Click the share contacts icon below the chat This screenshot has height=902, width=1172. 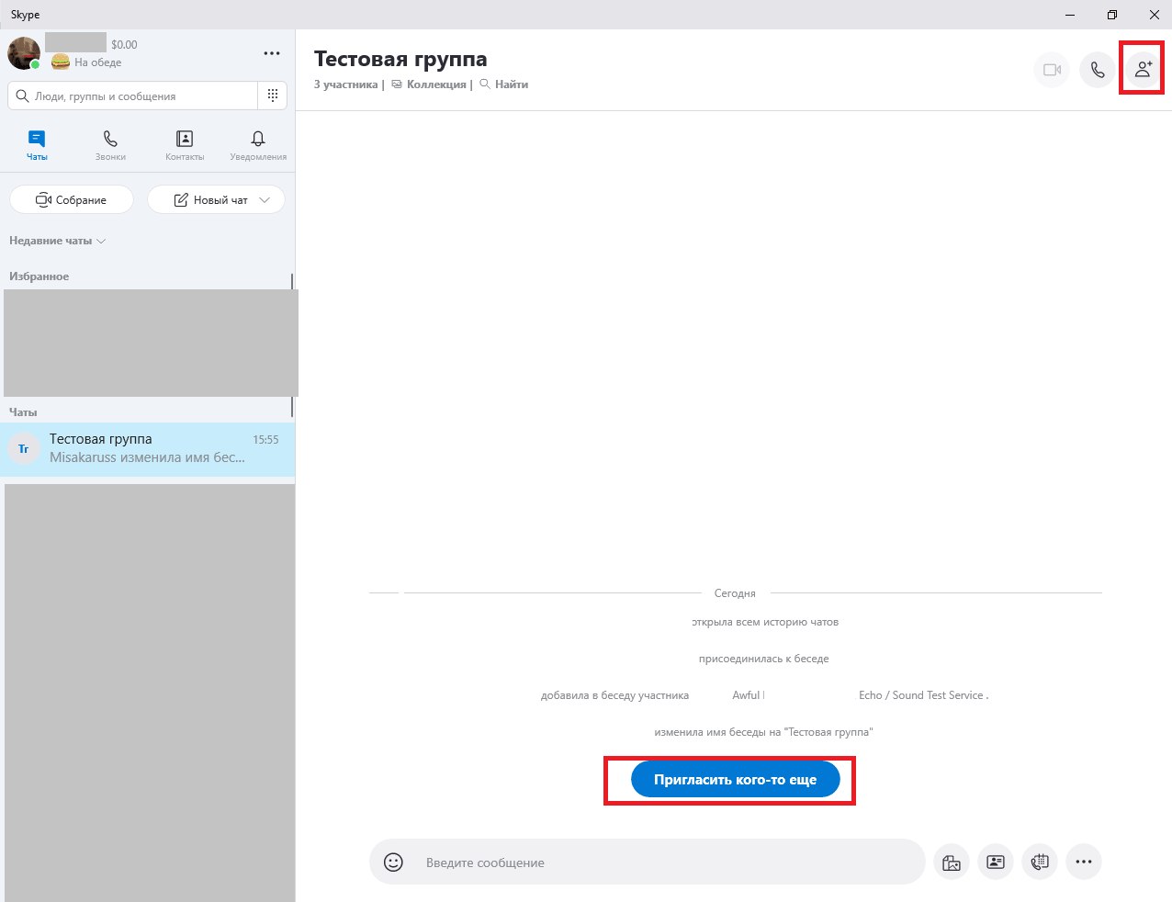tap(996, 862)
